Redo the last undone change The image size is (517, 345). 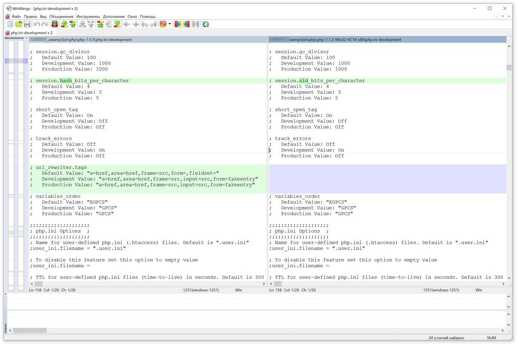[45, 24]
